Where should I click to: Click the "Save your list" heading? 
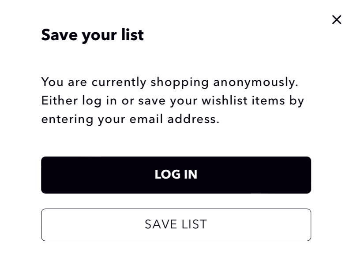click(x=92, y=35)
